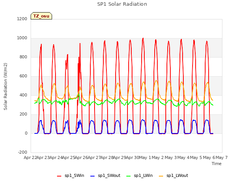Viewport: 245px width, 183px height.
Task: Click the blue sp1_SWout legend swatch
Action: click(x=93, y=176)
